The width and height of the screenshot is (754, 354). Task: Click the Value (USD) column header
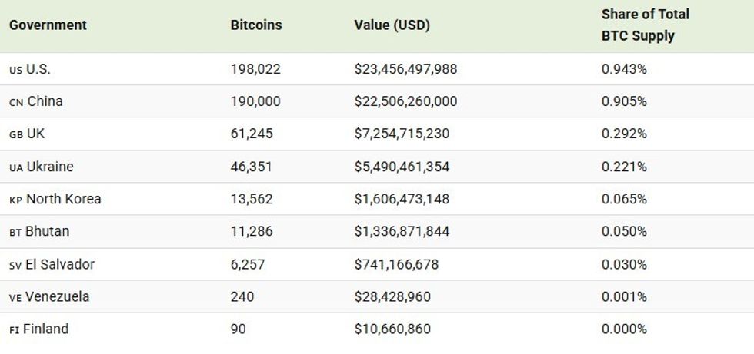click(x=392, y=25)
